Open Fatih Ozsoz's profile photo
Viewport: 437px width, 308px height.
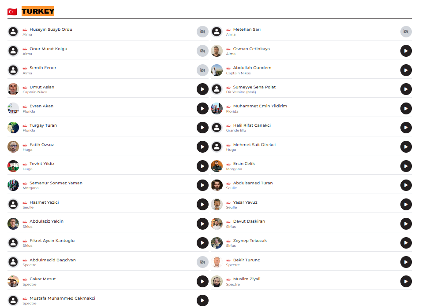click(13, 147)
